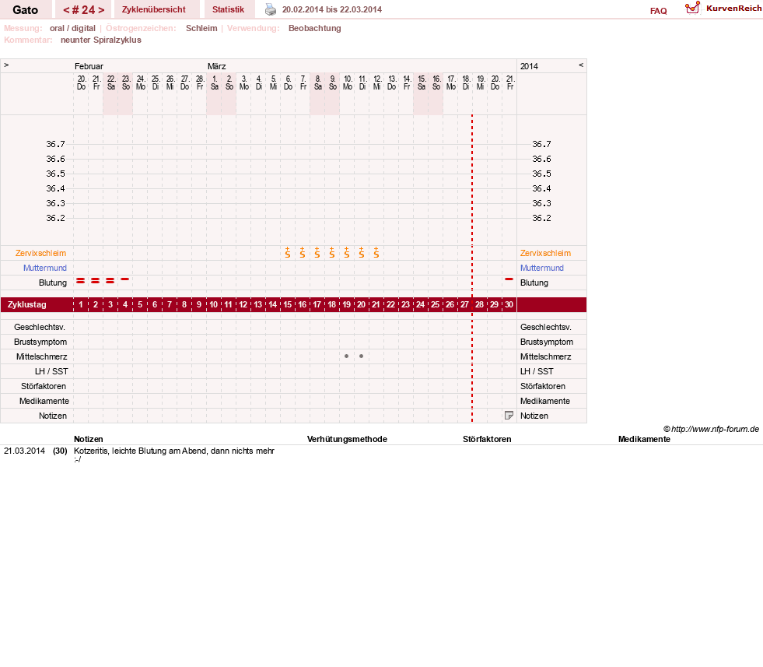
Task: Click cervical mucus S+ symbol on 7. Fr
Action: (303, 253)
